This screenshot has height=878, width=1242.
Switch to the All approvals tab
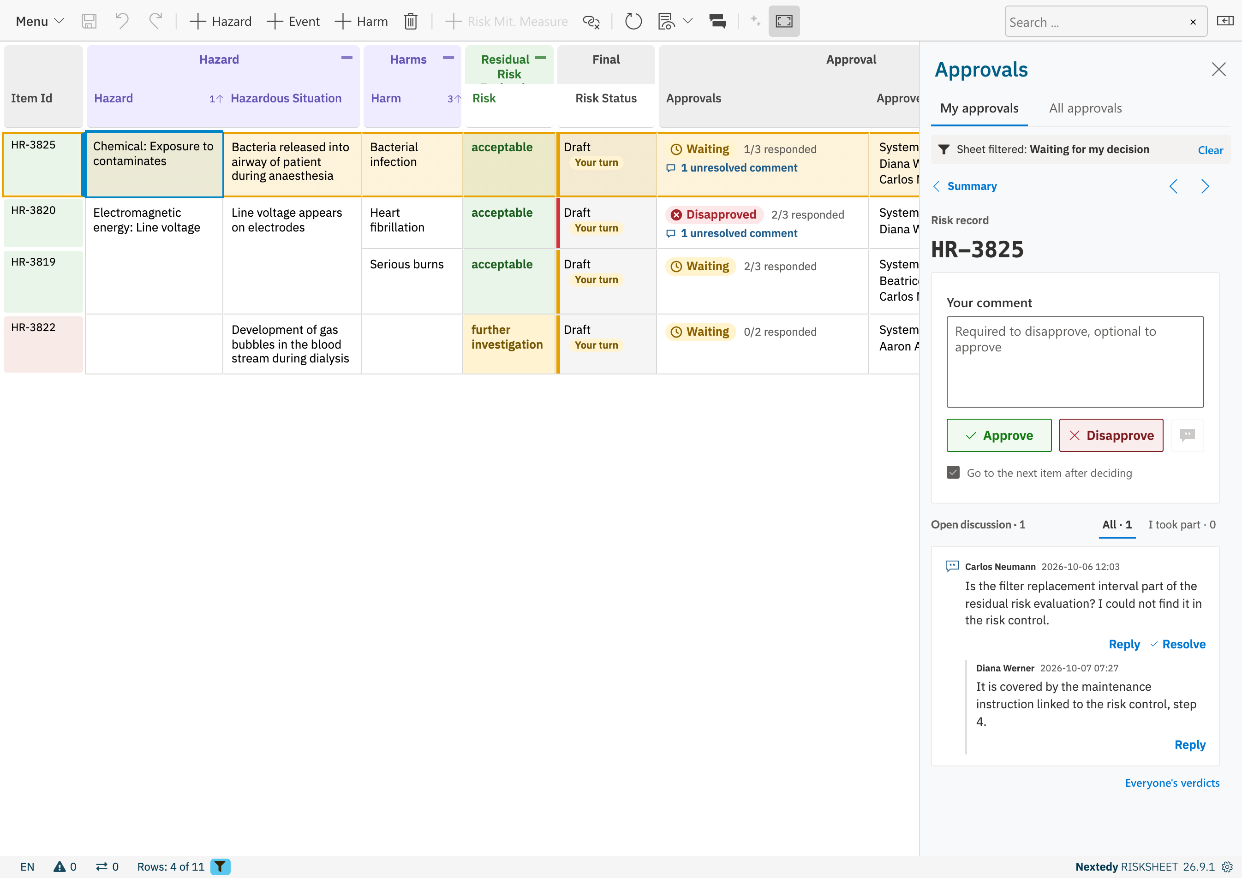pos(1085,109)
